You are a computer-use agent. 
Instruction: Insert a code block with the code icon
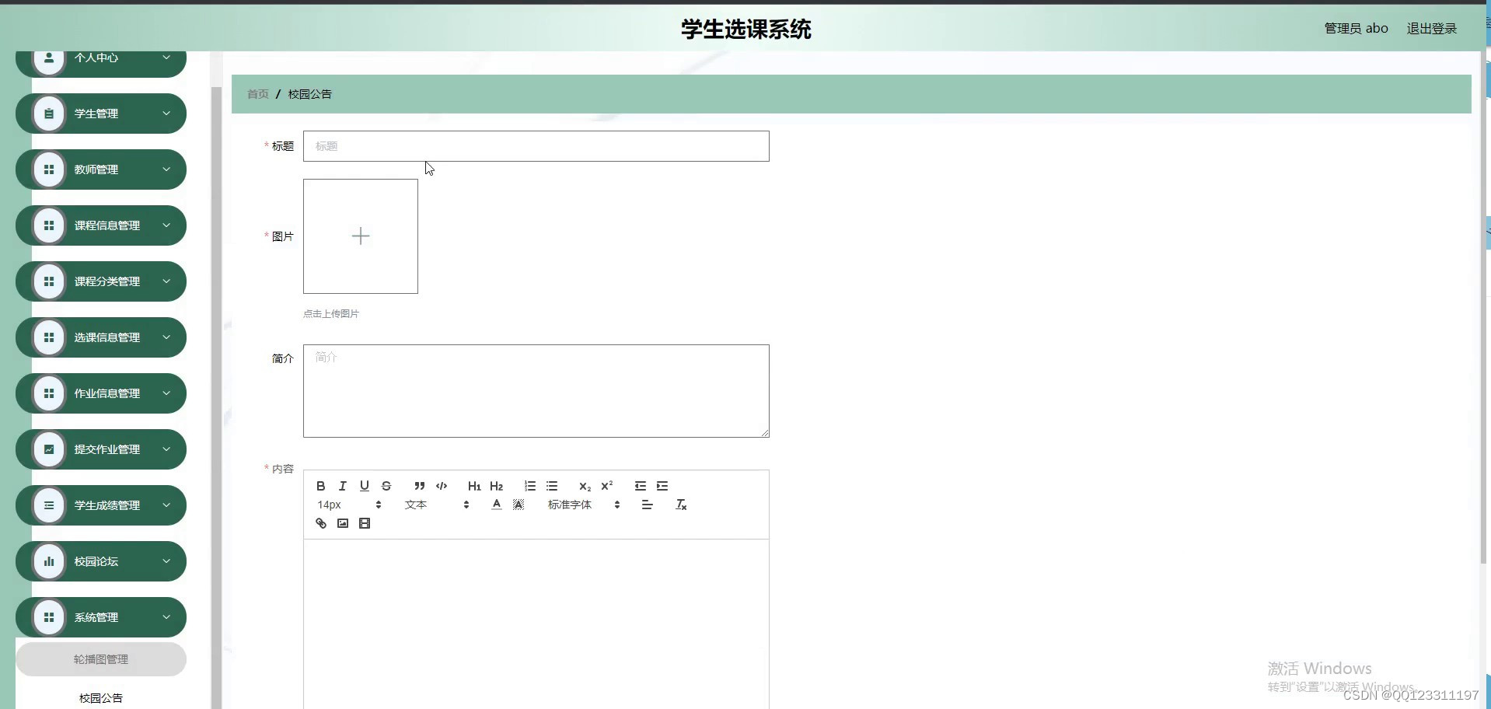click(x=442, y=486)
